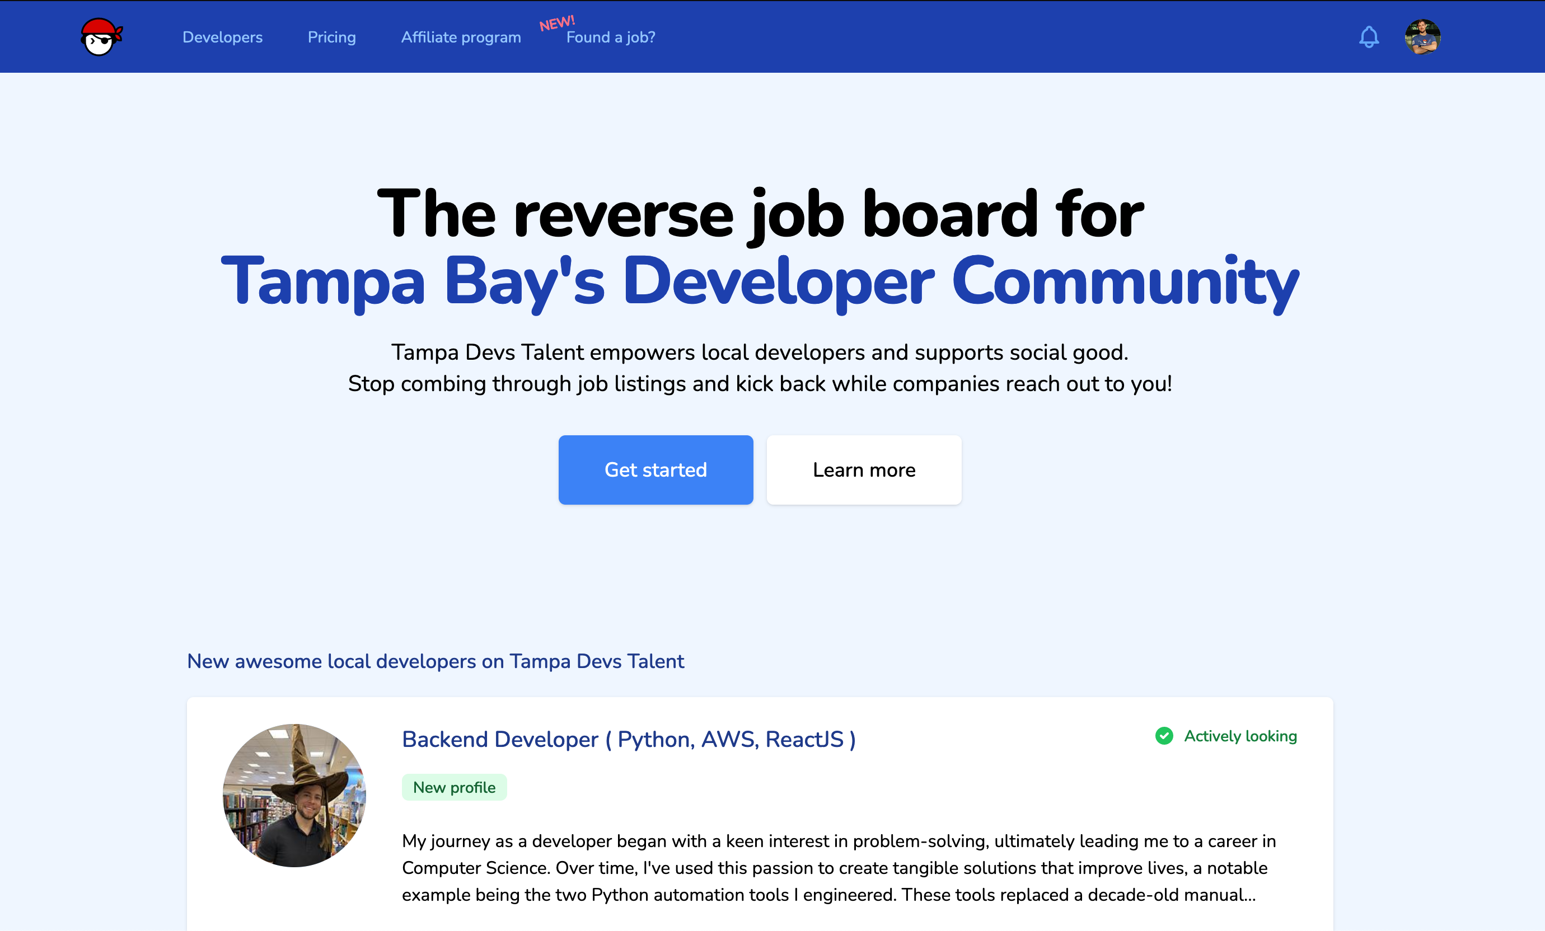The image size is (1545, 931).
Task: Click the Get started button
Action: 656,470
